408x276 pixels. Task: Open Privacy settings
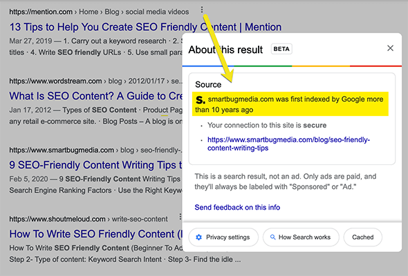point(223,237)
